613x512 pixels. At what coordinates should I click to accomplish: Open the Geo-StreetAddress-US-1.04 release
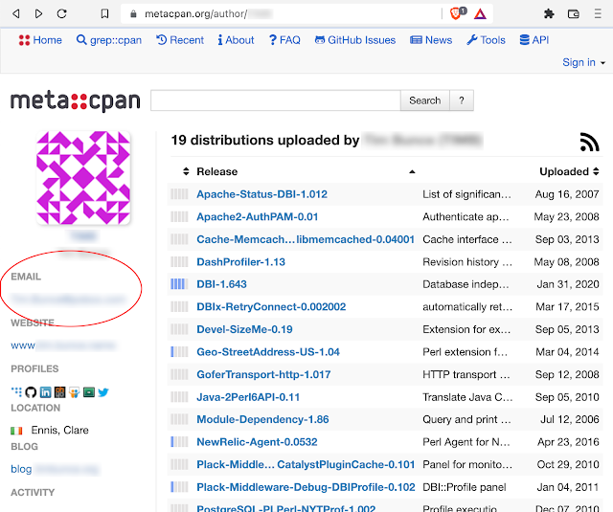pos(268,352)
